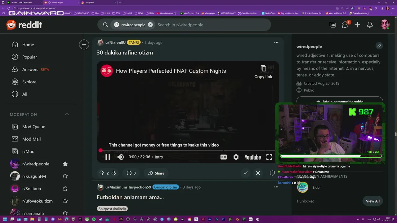Click the Gergin gibisin user flair

(166, 187)
